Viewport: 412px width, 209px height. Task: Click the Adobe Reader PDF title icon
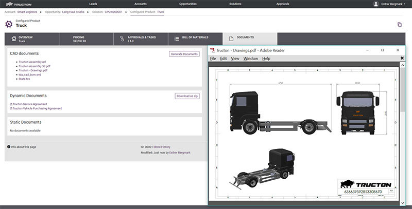[212, 50]
